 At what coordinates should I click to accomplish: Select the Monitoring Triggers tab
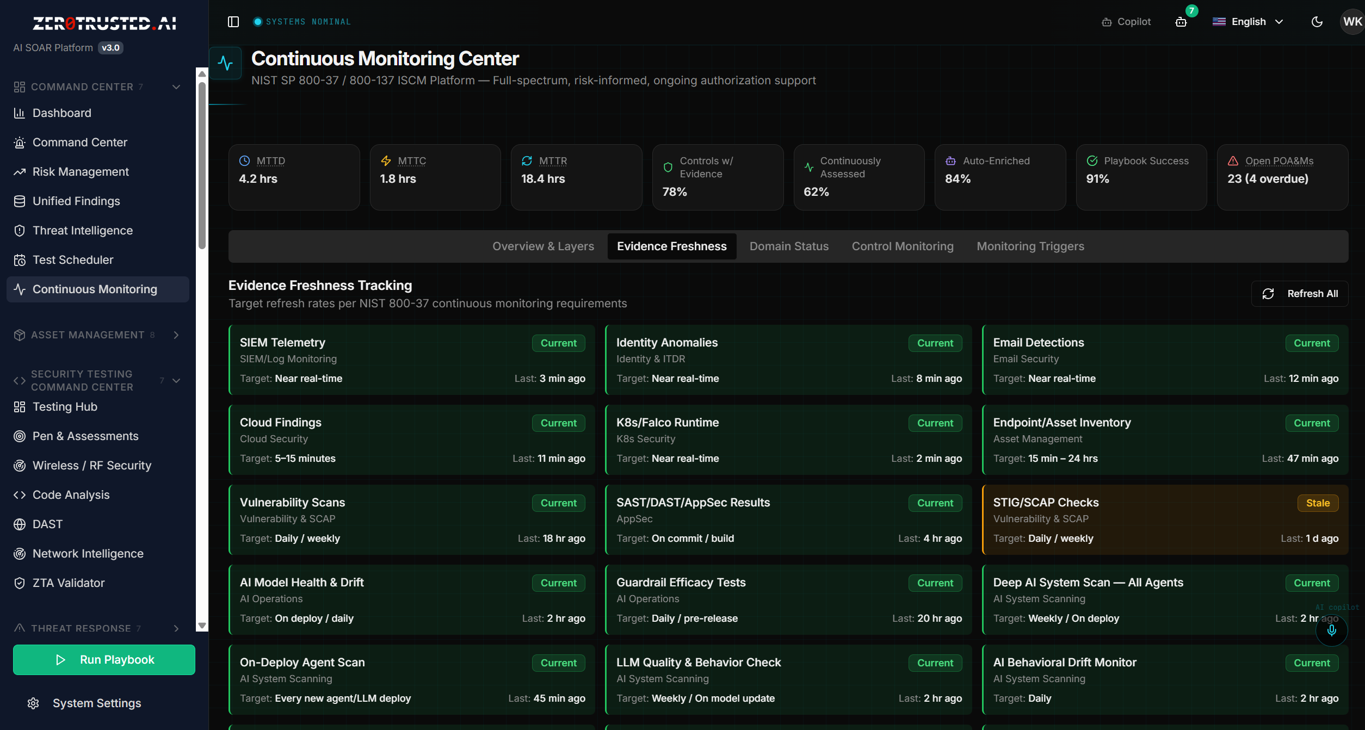coord(1030,246)
